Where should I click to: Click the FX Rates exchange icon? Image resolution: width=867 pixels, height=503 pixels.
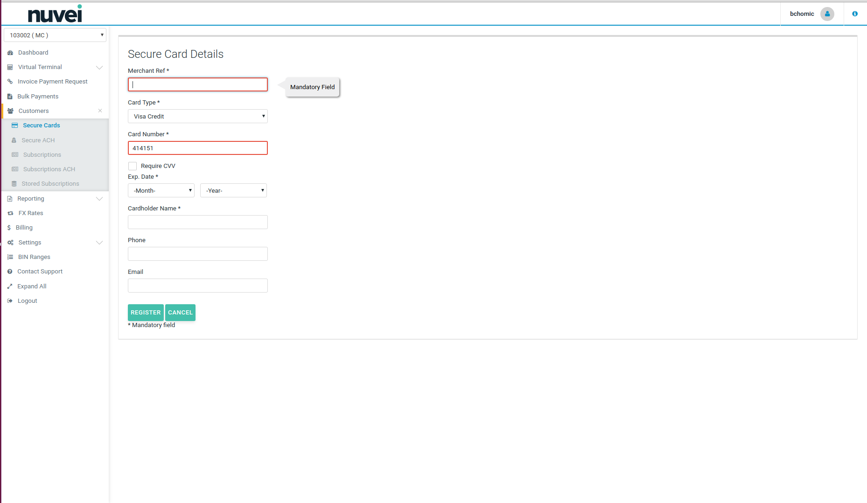(10, 213)
